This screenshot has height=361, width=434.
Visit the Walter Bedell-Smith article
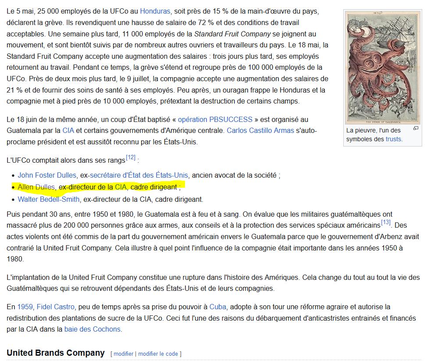[49, 200]
